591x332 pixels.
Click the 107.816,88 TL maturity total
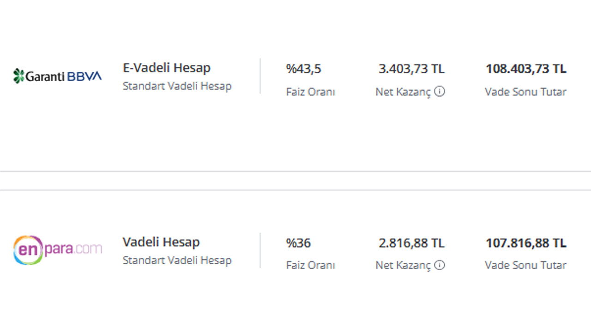526,243
